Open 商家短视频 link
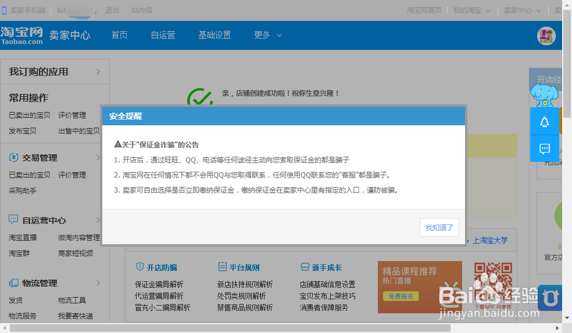Viewport: 572px width, 333px height. point(76,253)
